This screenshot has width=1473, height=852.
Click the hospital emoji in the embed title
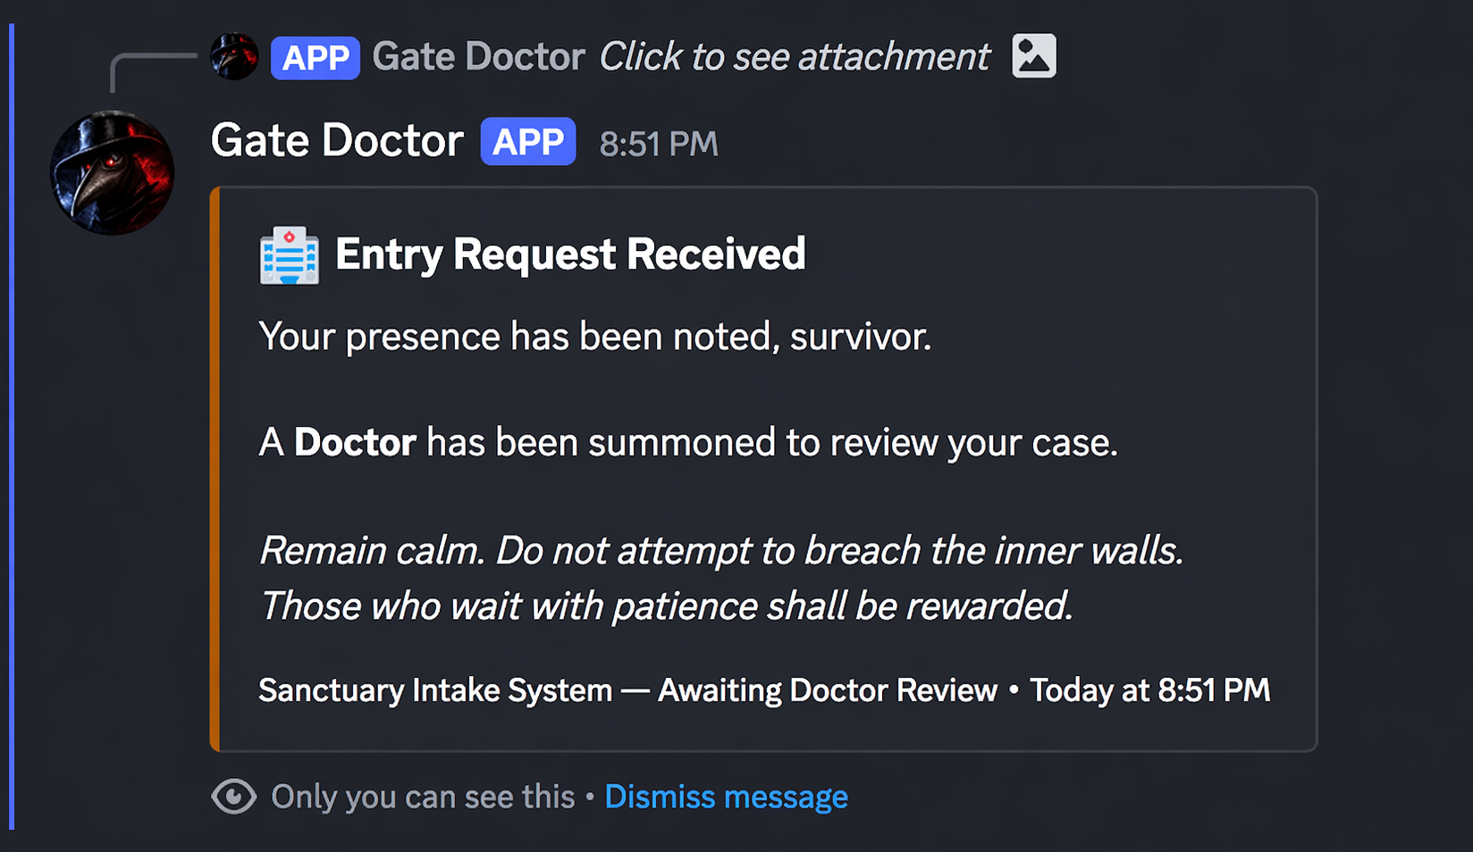[x=287, y=256]
